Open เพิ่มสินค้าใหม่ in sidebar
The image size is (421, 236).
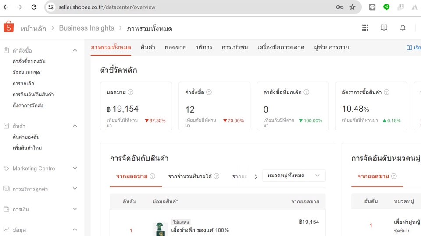coord(27,148)
